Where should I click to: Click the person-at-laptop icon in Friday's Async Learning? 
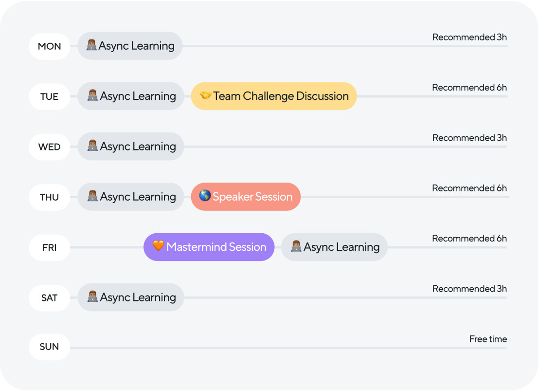point(296,246)
